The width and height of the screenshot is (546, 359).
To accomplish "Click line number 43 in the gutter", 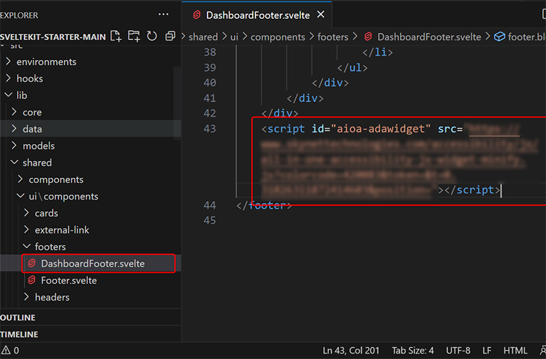I will (210, 128).
